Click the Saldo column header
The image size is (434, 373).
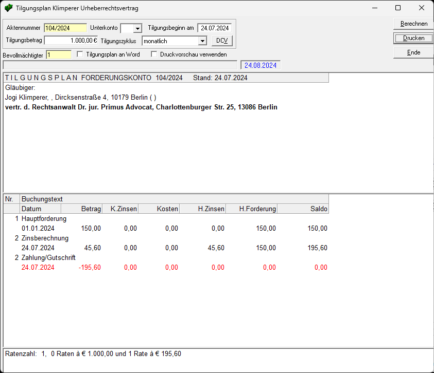click(303, 209)
